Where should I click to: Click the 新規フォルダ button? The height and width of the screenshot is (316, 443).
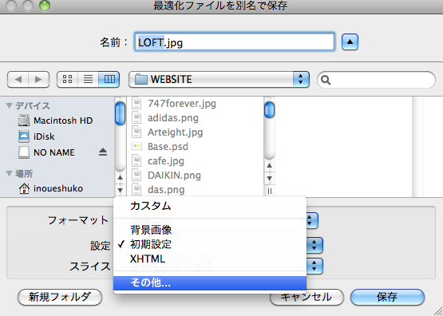point(60,297)
